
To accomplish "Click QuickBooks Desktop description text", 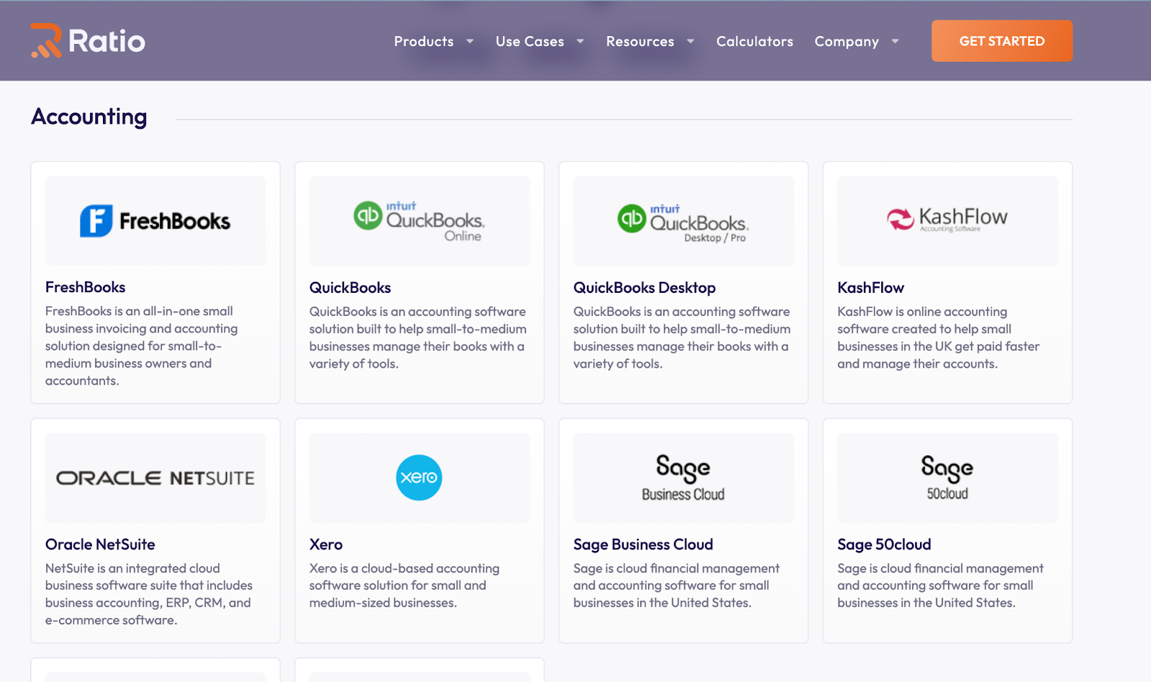I will (682, 337).
